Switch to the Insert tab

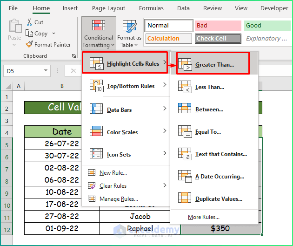(70, 8)
